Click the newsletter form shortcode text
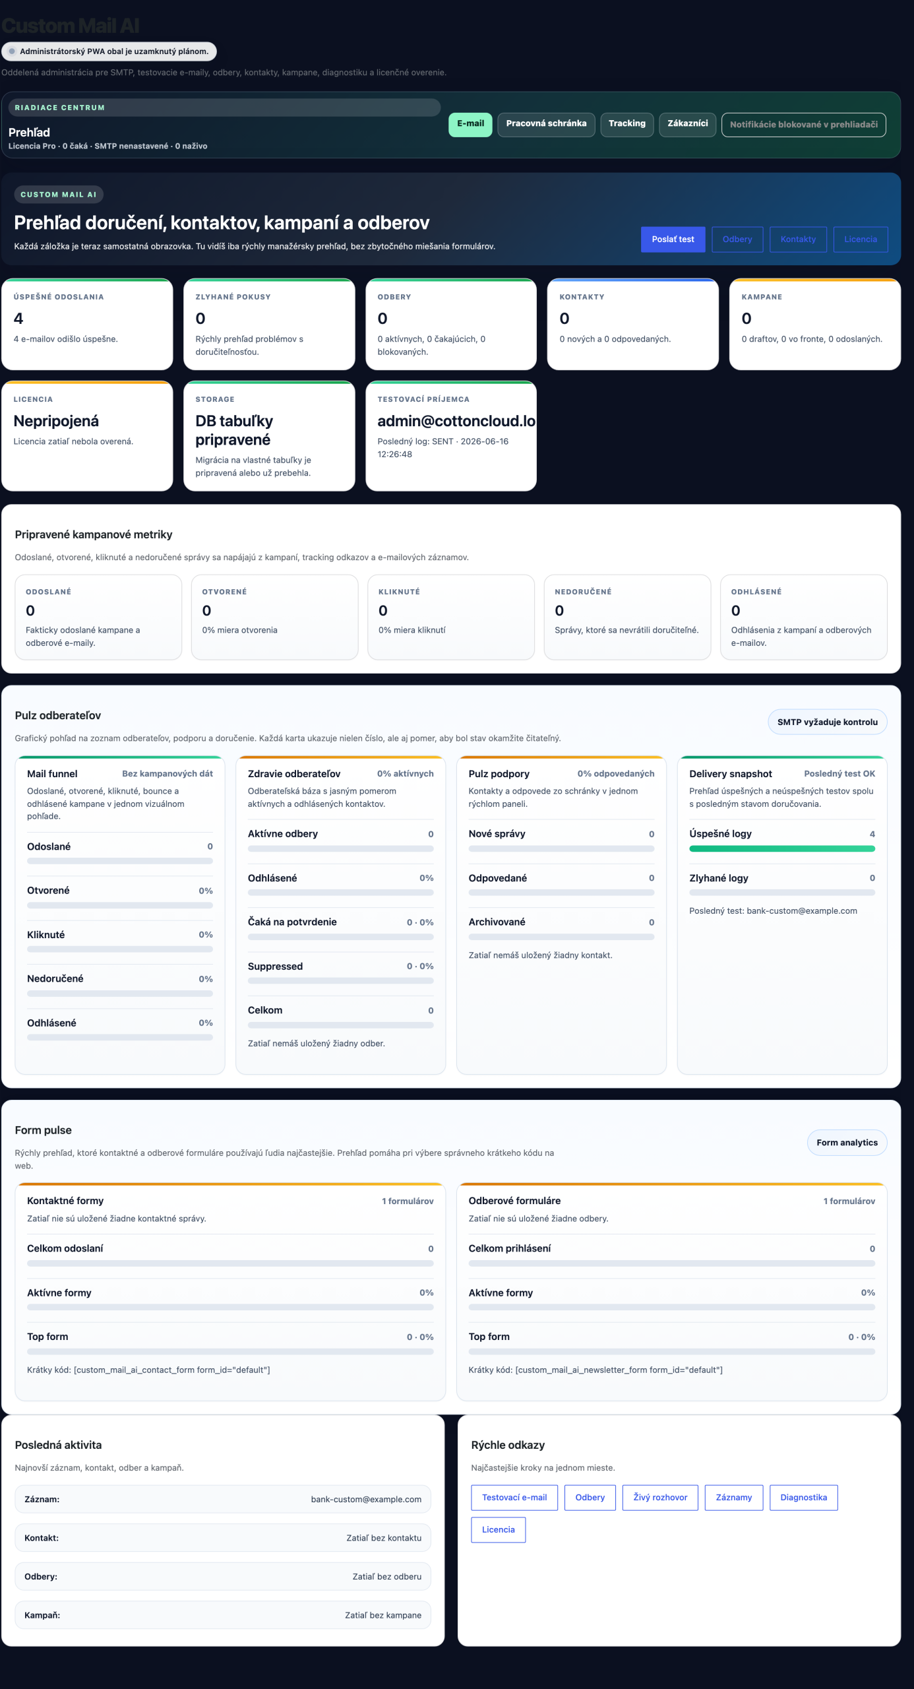The image size is (914, 1689). tap(595, 1370)
